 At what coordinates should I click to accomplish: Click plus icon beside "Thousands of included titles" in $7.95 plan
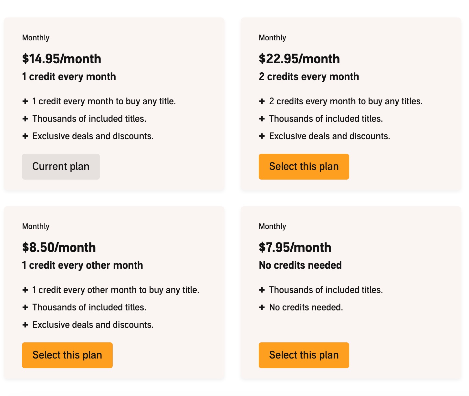point(262,290)
